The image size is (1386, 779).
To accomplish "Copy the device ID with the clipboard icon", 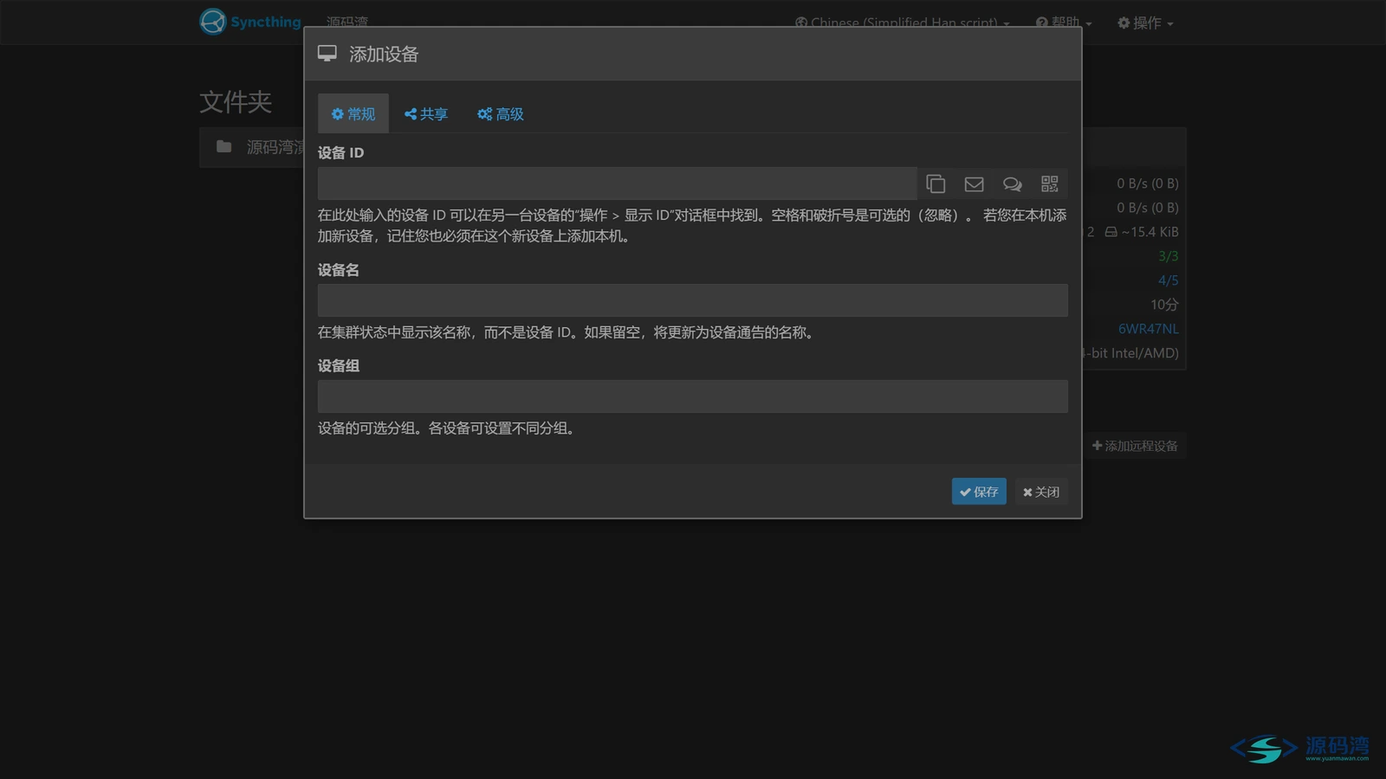I will click(x=936, y=183).
